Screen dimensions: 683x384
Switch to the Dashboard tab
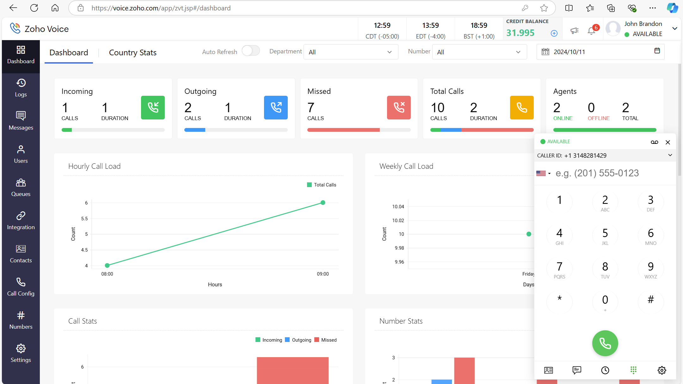(69, 52)
